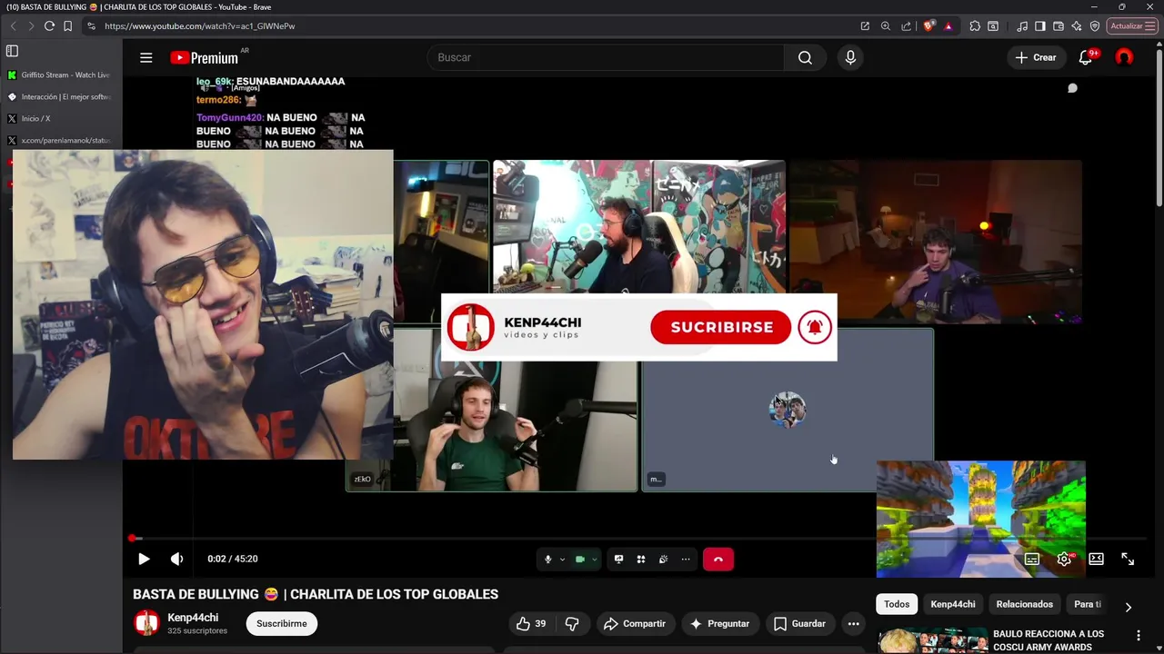
Task: Switch to Griffito Stream Kick tab
Action: [58, 74]
